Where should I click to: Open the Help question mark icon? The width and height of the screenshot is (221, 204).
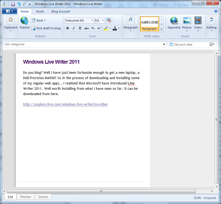pos(216,11)
